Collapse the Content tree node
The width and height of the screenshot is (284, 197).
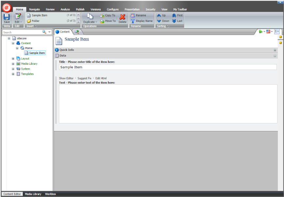[x=13, y=43]
